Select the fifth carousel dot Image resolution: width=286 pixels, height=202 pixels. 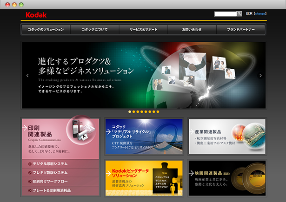click(146, 111)
